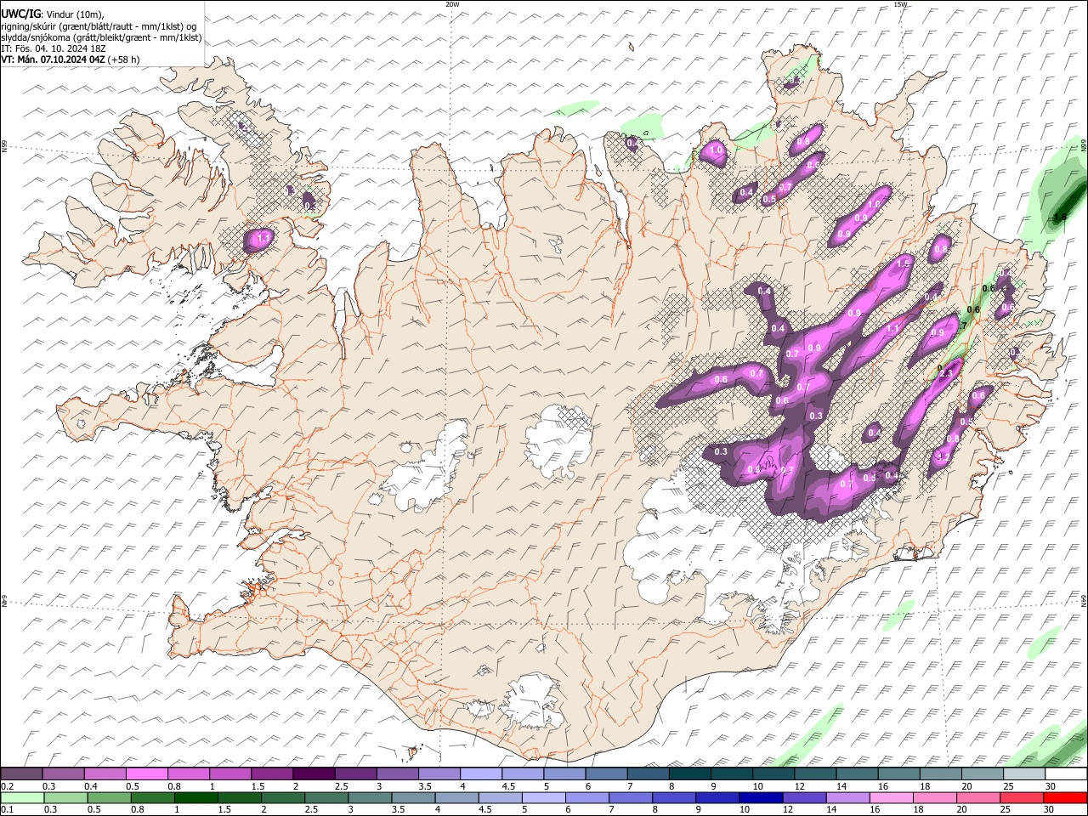Select red 25 swatch in lower legend row
The width and height of the screenshot is (1088, 816).
pyautogui.click(x=1022, y=797)
